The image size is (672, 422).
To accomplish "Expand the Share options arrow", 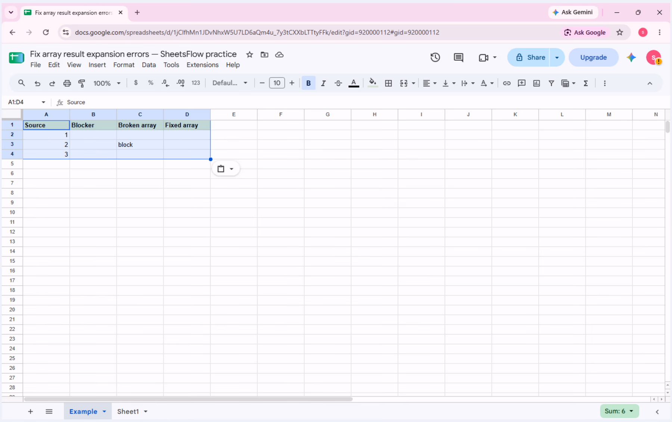I will pyautogui.click(x=557, y=57).
